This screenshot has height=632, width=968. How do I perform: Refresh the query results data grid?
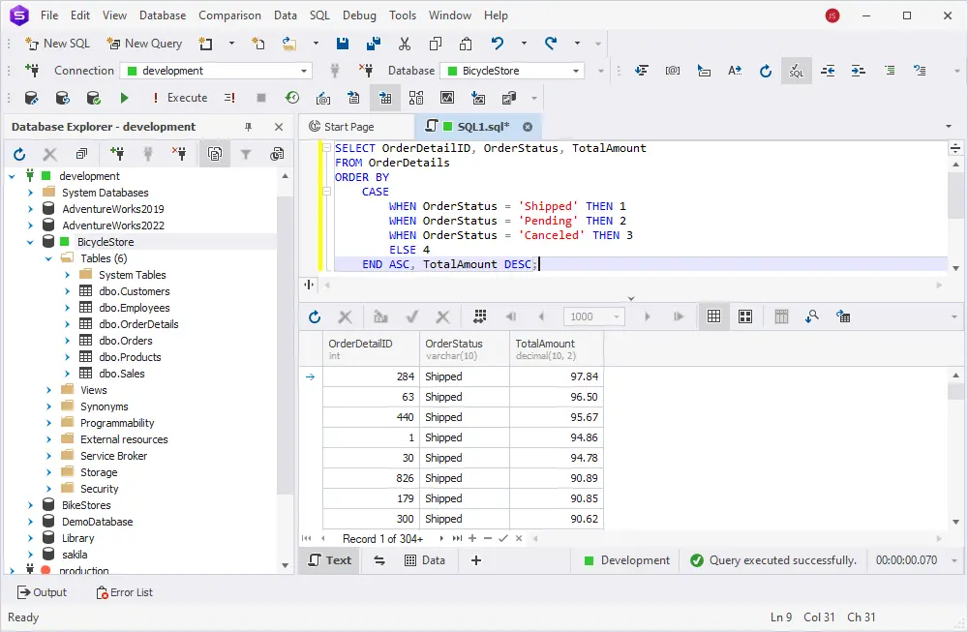point(315,316)
